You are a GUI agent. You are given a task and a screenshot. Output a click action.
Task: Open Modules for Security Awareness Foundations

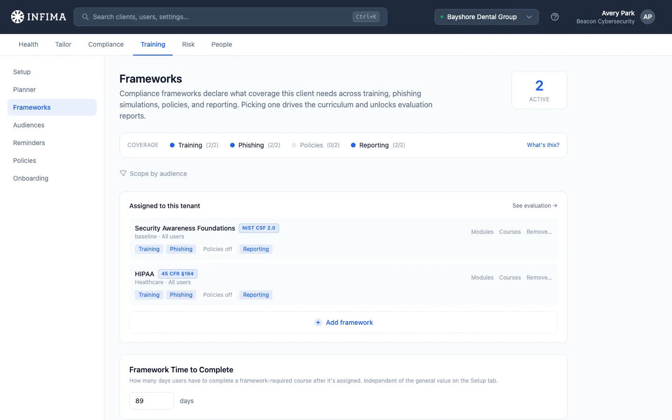point(482,232)
